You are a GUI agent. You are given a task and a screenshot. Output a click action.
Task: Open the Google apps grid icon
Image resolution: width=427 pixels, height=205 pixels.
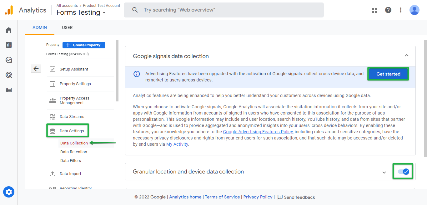click(374, 10)
